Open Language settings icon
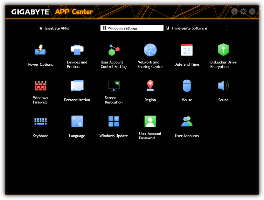The height and width of the screenshot is (200, 264). click(x=77, y=121)
